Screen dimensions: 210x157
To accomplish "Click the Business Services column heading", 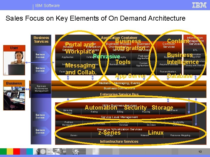I will coord(41,40).
